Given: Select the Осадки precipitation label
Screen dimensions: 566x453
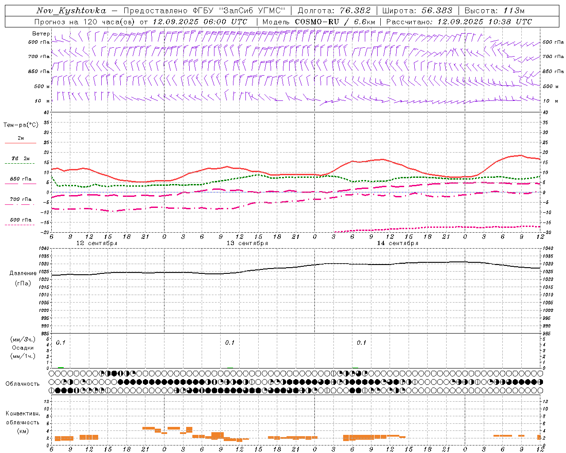Looking at the screenshot, I should click(x=23, y=348).
